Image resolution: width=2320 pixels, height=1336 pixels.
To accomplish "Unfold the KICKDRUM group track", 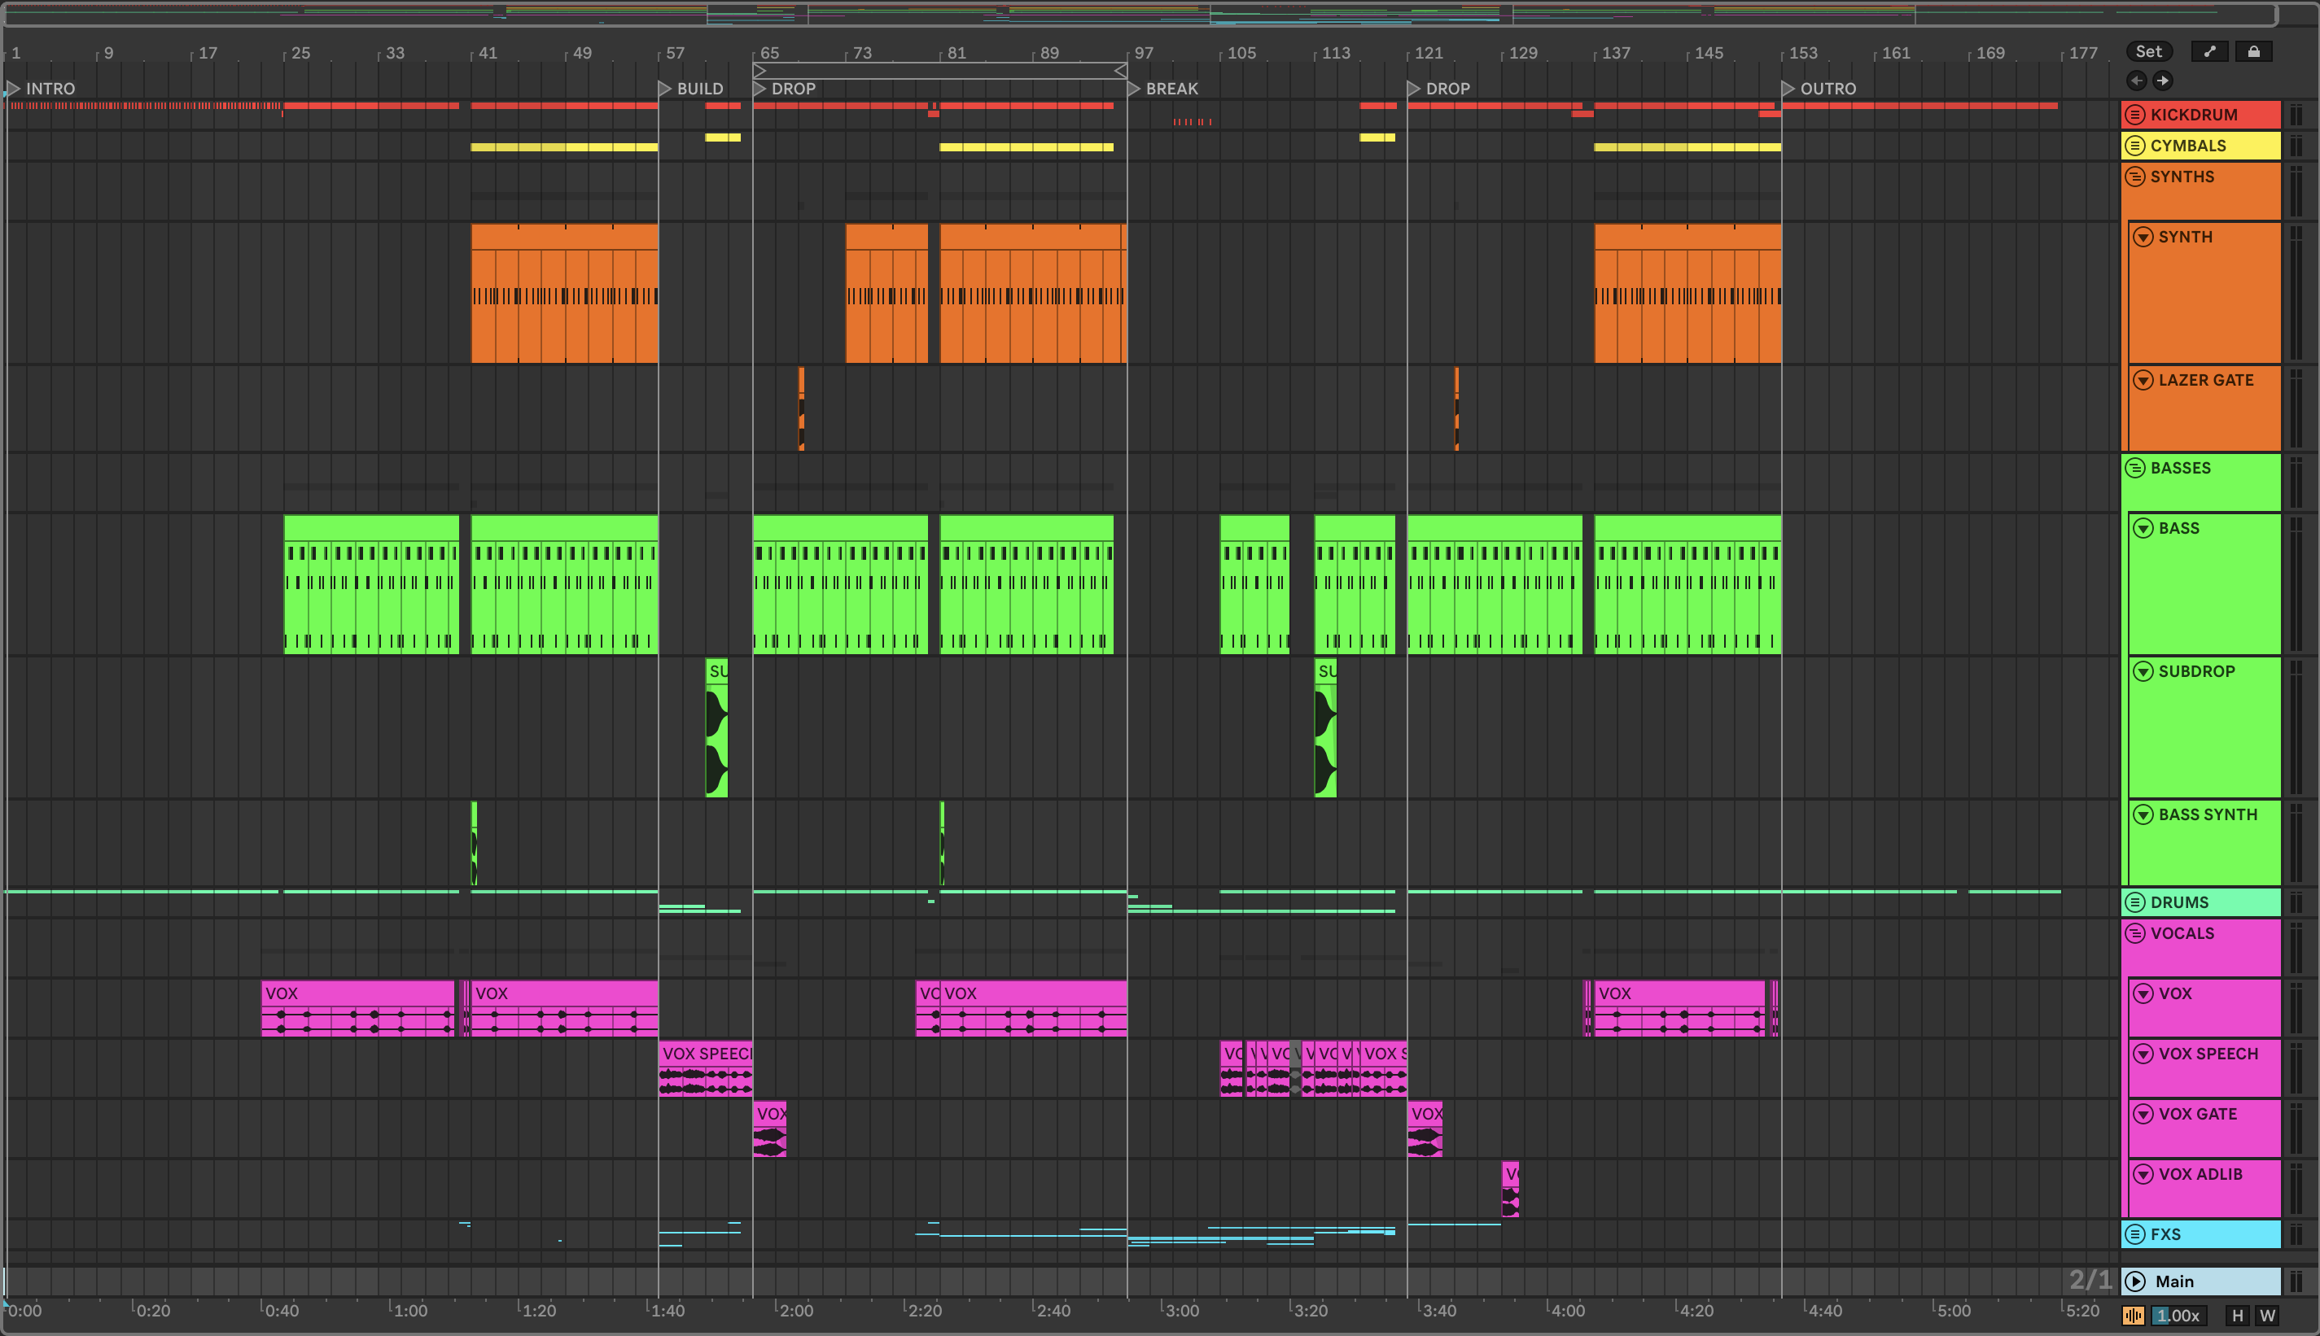I will 2135,115.
